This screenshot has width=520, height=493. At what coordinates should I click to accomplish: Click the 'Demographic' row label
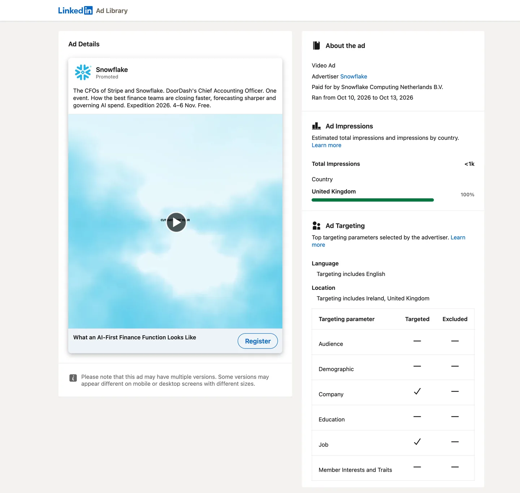point(336,369)
